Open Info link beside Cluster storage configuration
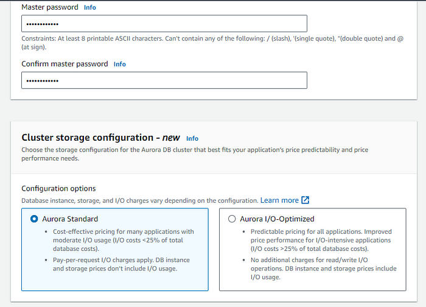The image size is (426, 307). click(x=192, y=138)
